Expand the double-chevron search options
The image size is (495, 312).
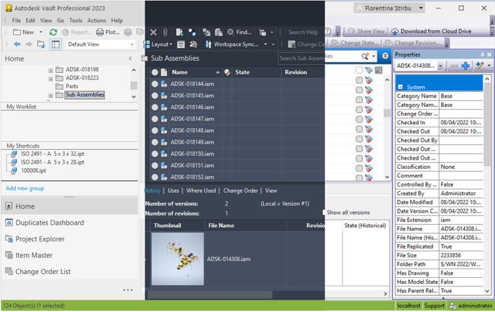[385, 56]
